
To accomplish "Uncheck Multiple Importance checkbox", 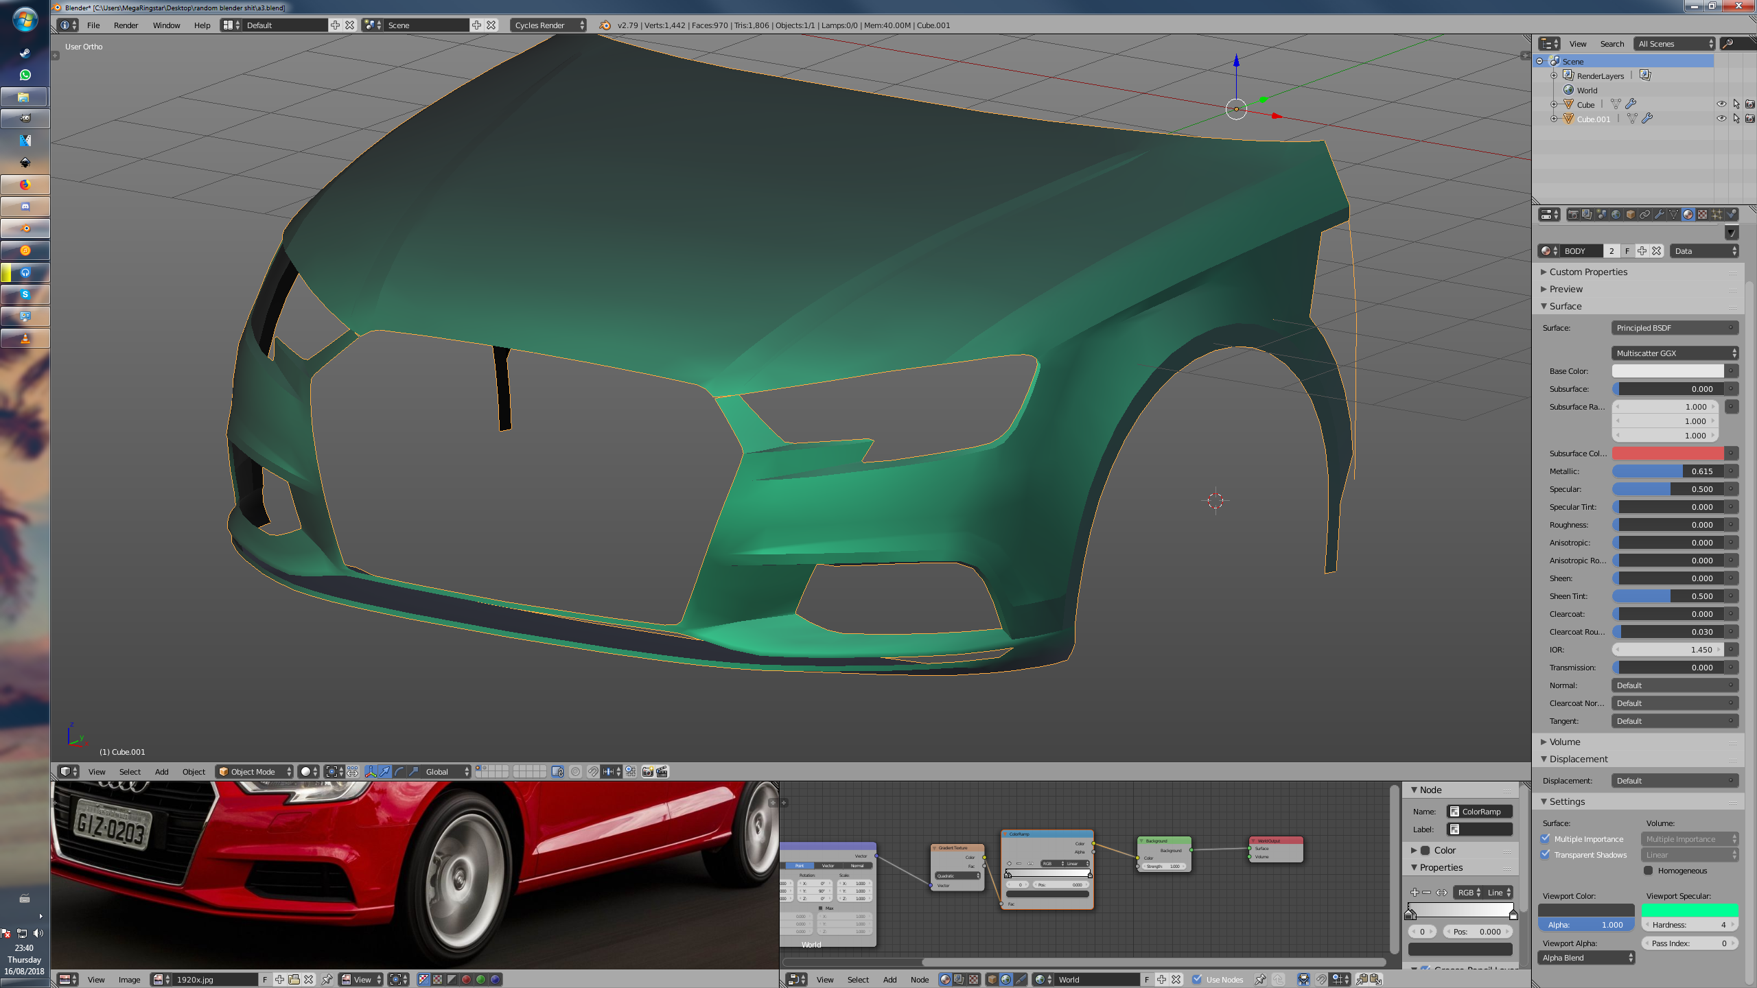I will pyautogui.click(x=1546, y=838).
